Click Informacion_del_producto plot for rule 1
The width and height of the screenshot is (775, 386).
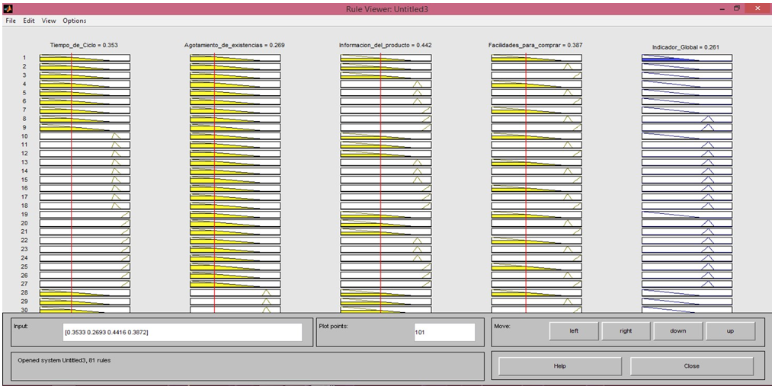click(x=386, y=58)
